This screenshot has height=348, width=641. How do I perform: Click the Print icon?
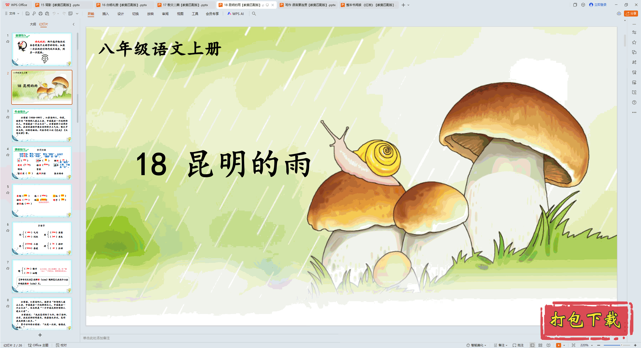[41, 14]
